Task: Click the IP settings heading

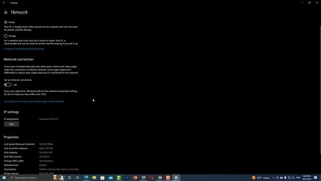Action: click(11, 112)
